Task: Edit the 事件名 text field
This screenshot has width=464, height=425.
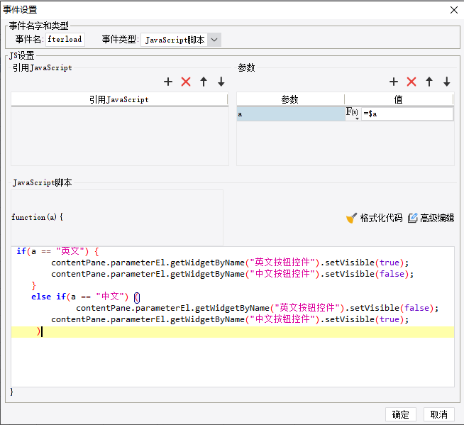Action: coord(65,40)
